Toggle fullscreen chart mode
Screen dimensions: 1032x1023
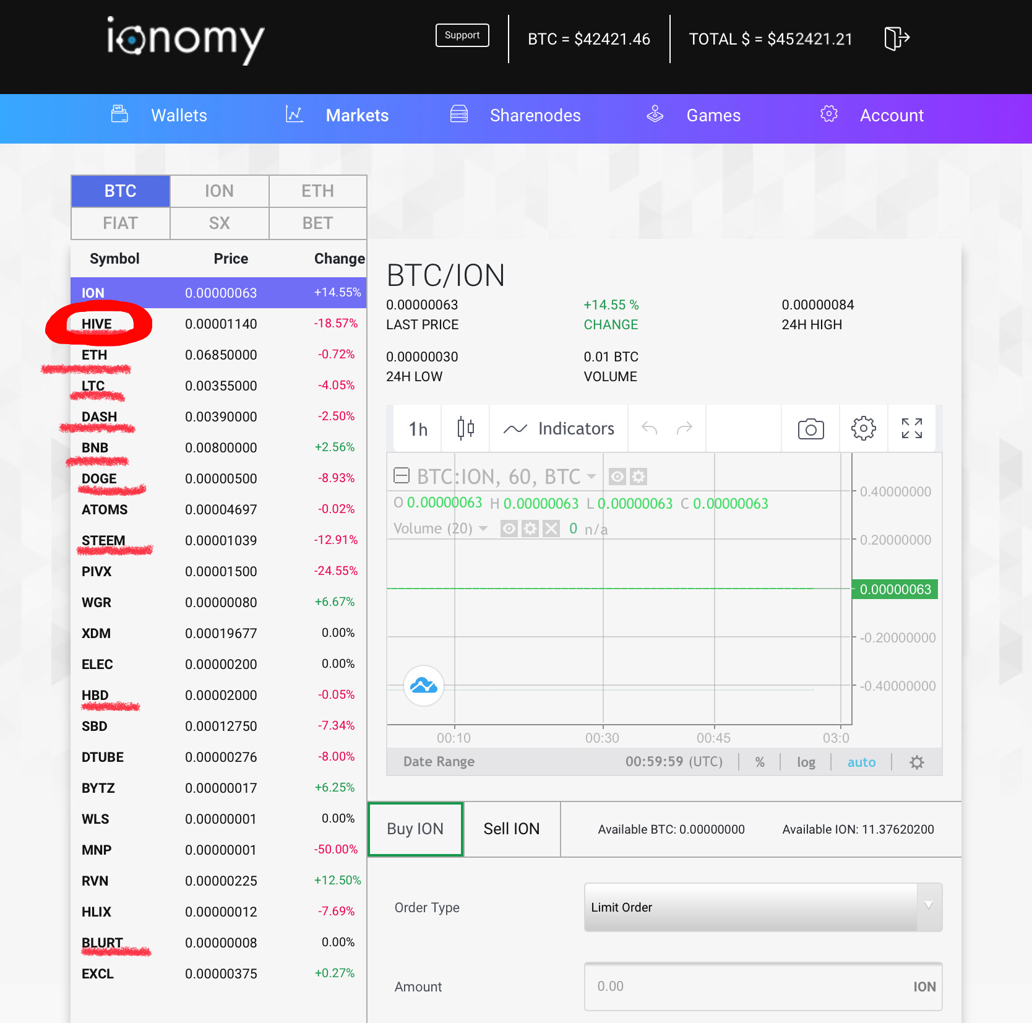pyautogui.click(x=911, y=428)
